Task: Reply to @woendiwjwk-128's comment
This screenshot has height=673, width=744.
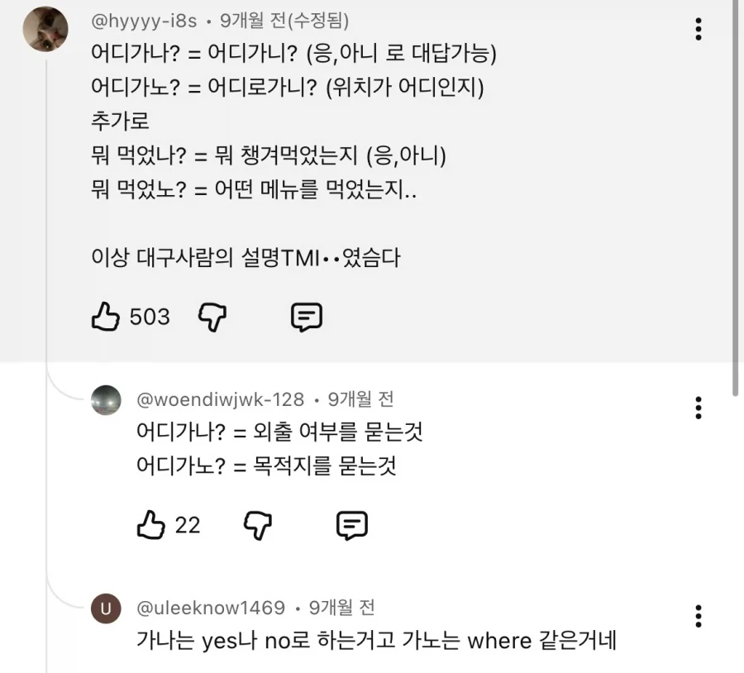Action: click(351, 525)
